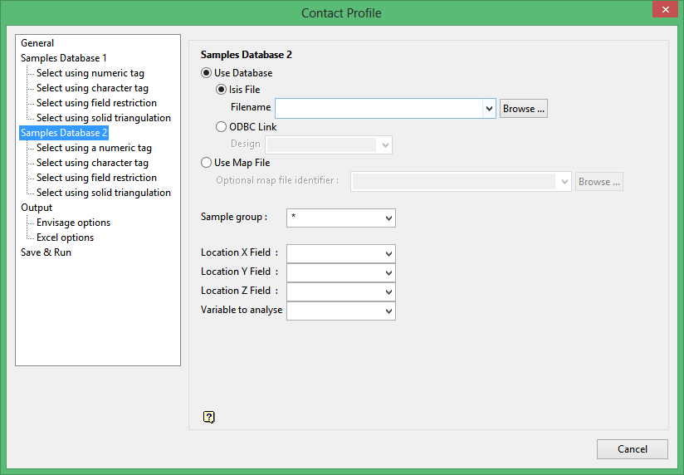This screenshot has height=475, width=684.
Task: Open the Save & Run page
Action: tap(46, 252)
